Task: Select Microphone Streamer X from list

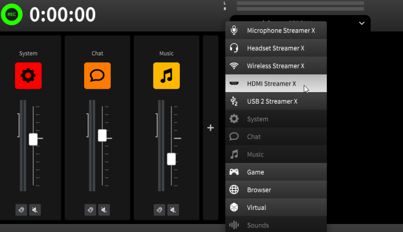Action: (276, 30)
